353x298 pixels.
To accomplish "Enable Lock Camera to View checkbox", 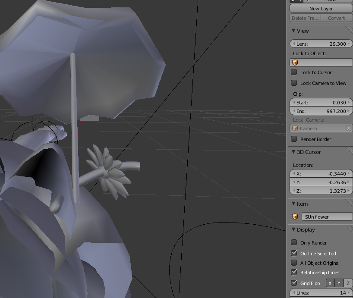I will 294,83.
